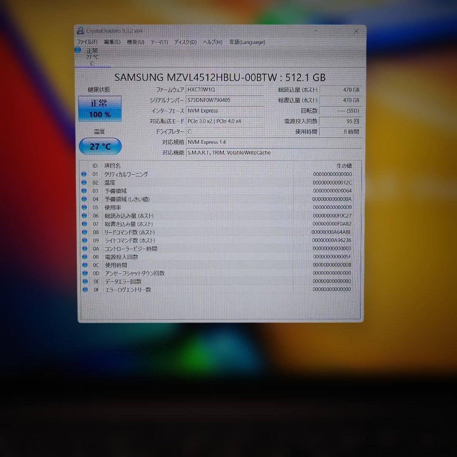Click status circle of エラーログエントリー数 row
The image size is (457, 457).
[x=85, y=290]
